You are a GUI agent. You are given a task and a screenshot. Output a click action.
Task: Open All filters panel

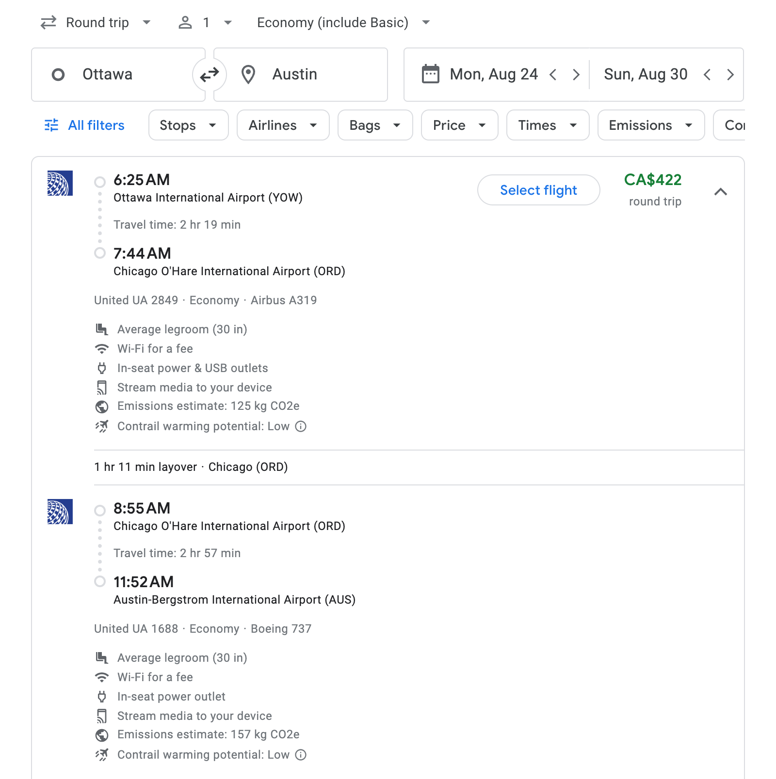click(x=85, y=125)
